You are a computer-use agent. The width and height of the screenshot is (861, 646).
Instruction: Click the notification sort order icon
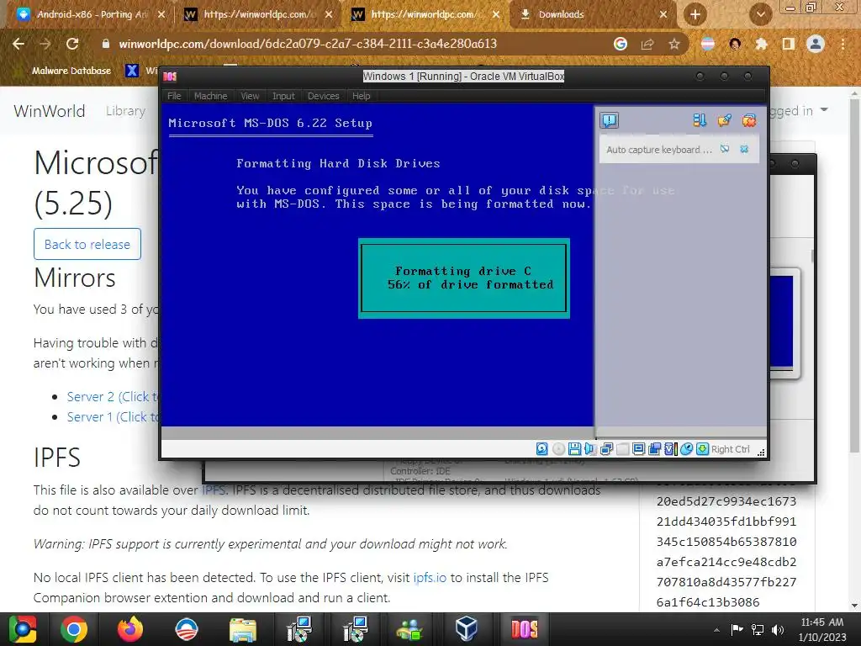point(700,120)
